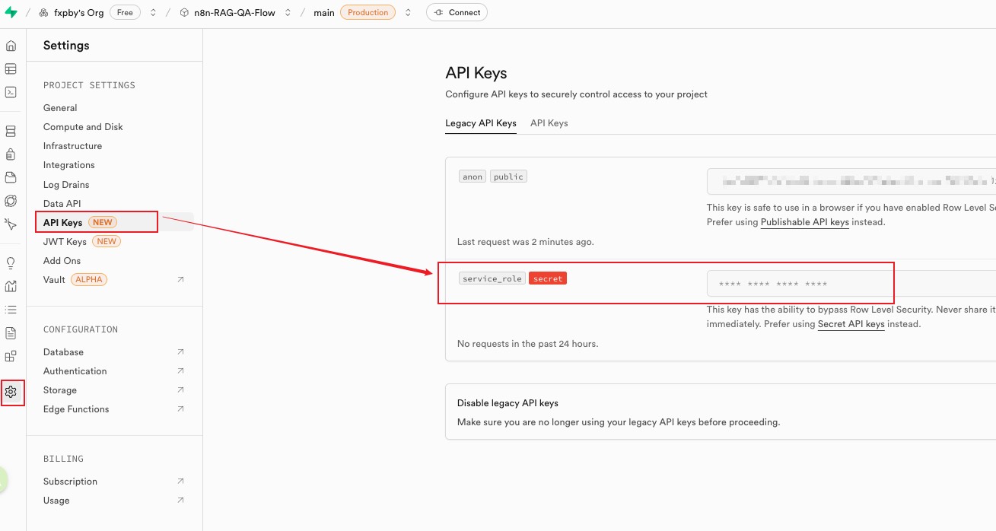This screenshot has width=996, height=531.
Task: Open the SQL Editor sidebar icon
Action: [x=11, y=92]
